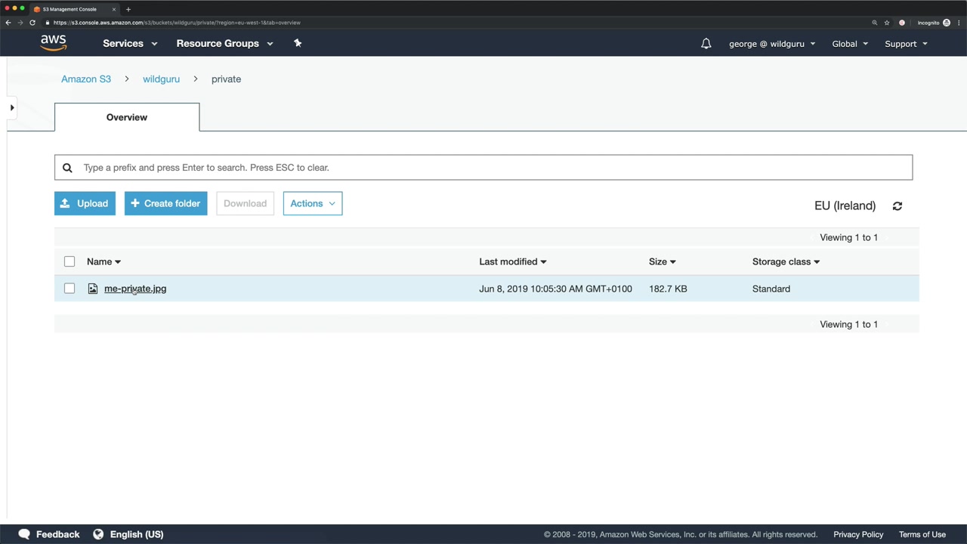The height and width of the screenshot is (544, 967).
Task: Bookmark page with the address bar star
Action: click(x=887, y=23)
